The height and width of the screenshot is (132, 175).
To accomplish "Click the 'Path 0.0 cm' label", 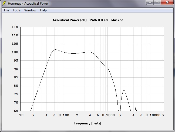I will [99, 20].
